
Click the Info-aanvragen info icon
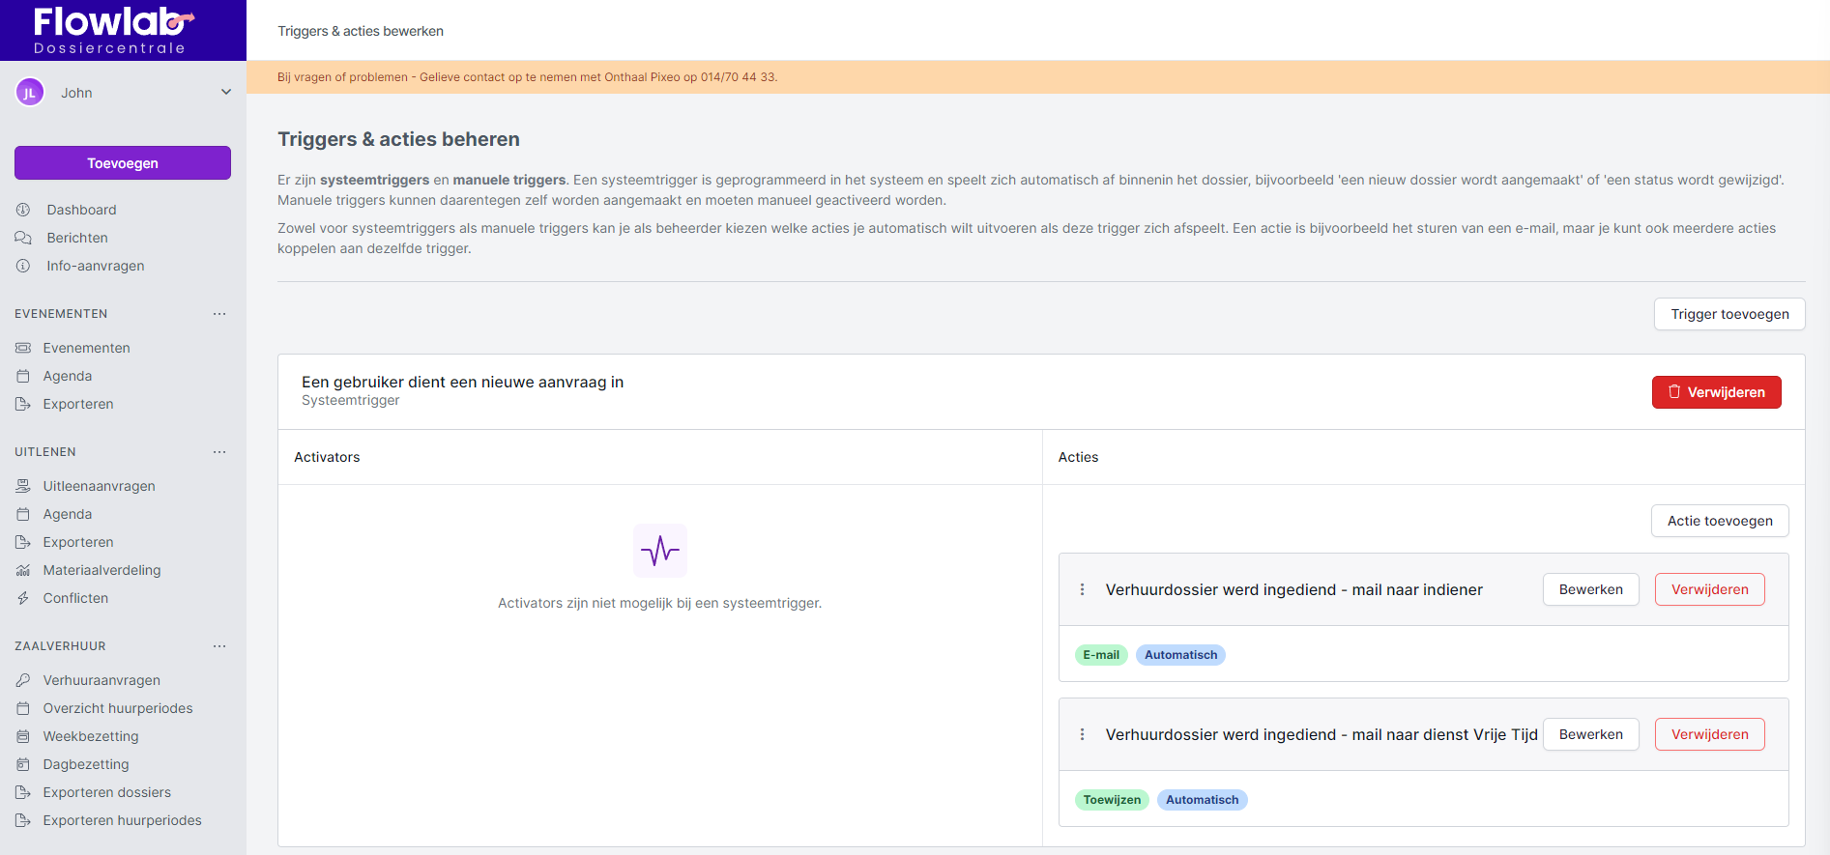pyautogui.click(x=23, y=266)
